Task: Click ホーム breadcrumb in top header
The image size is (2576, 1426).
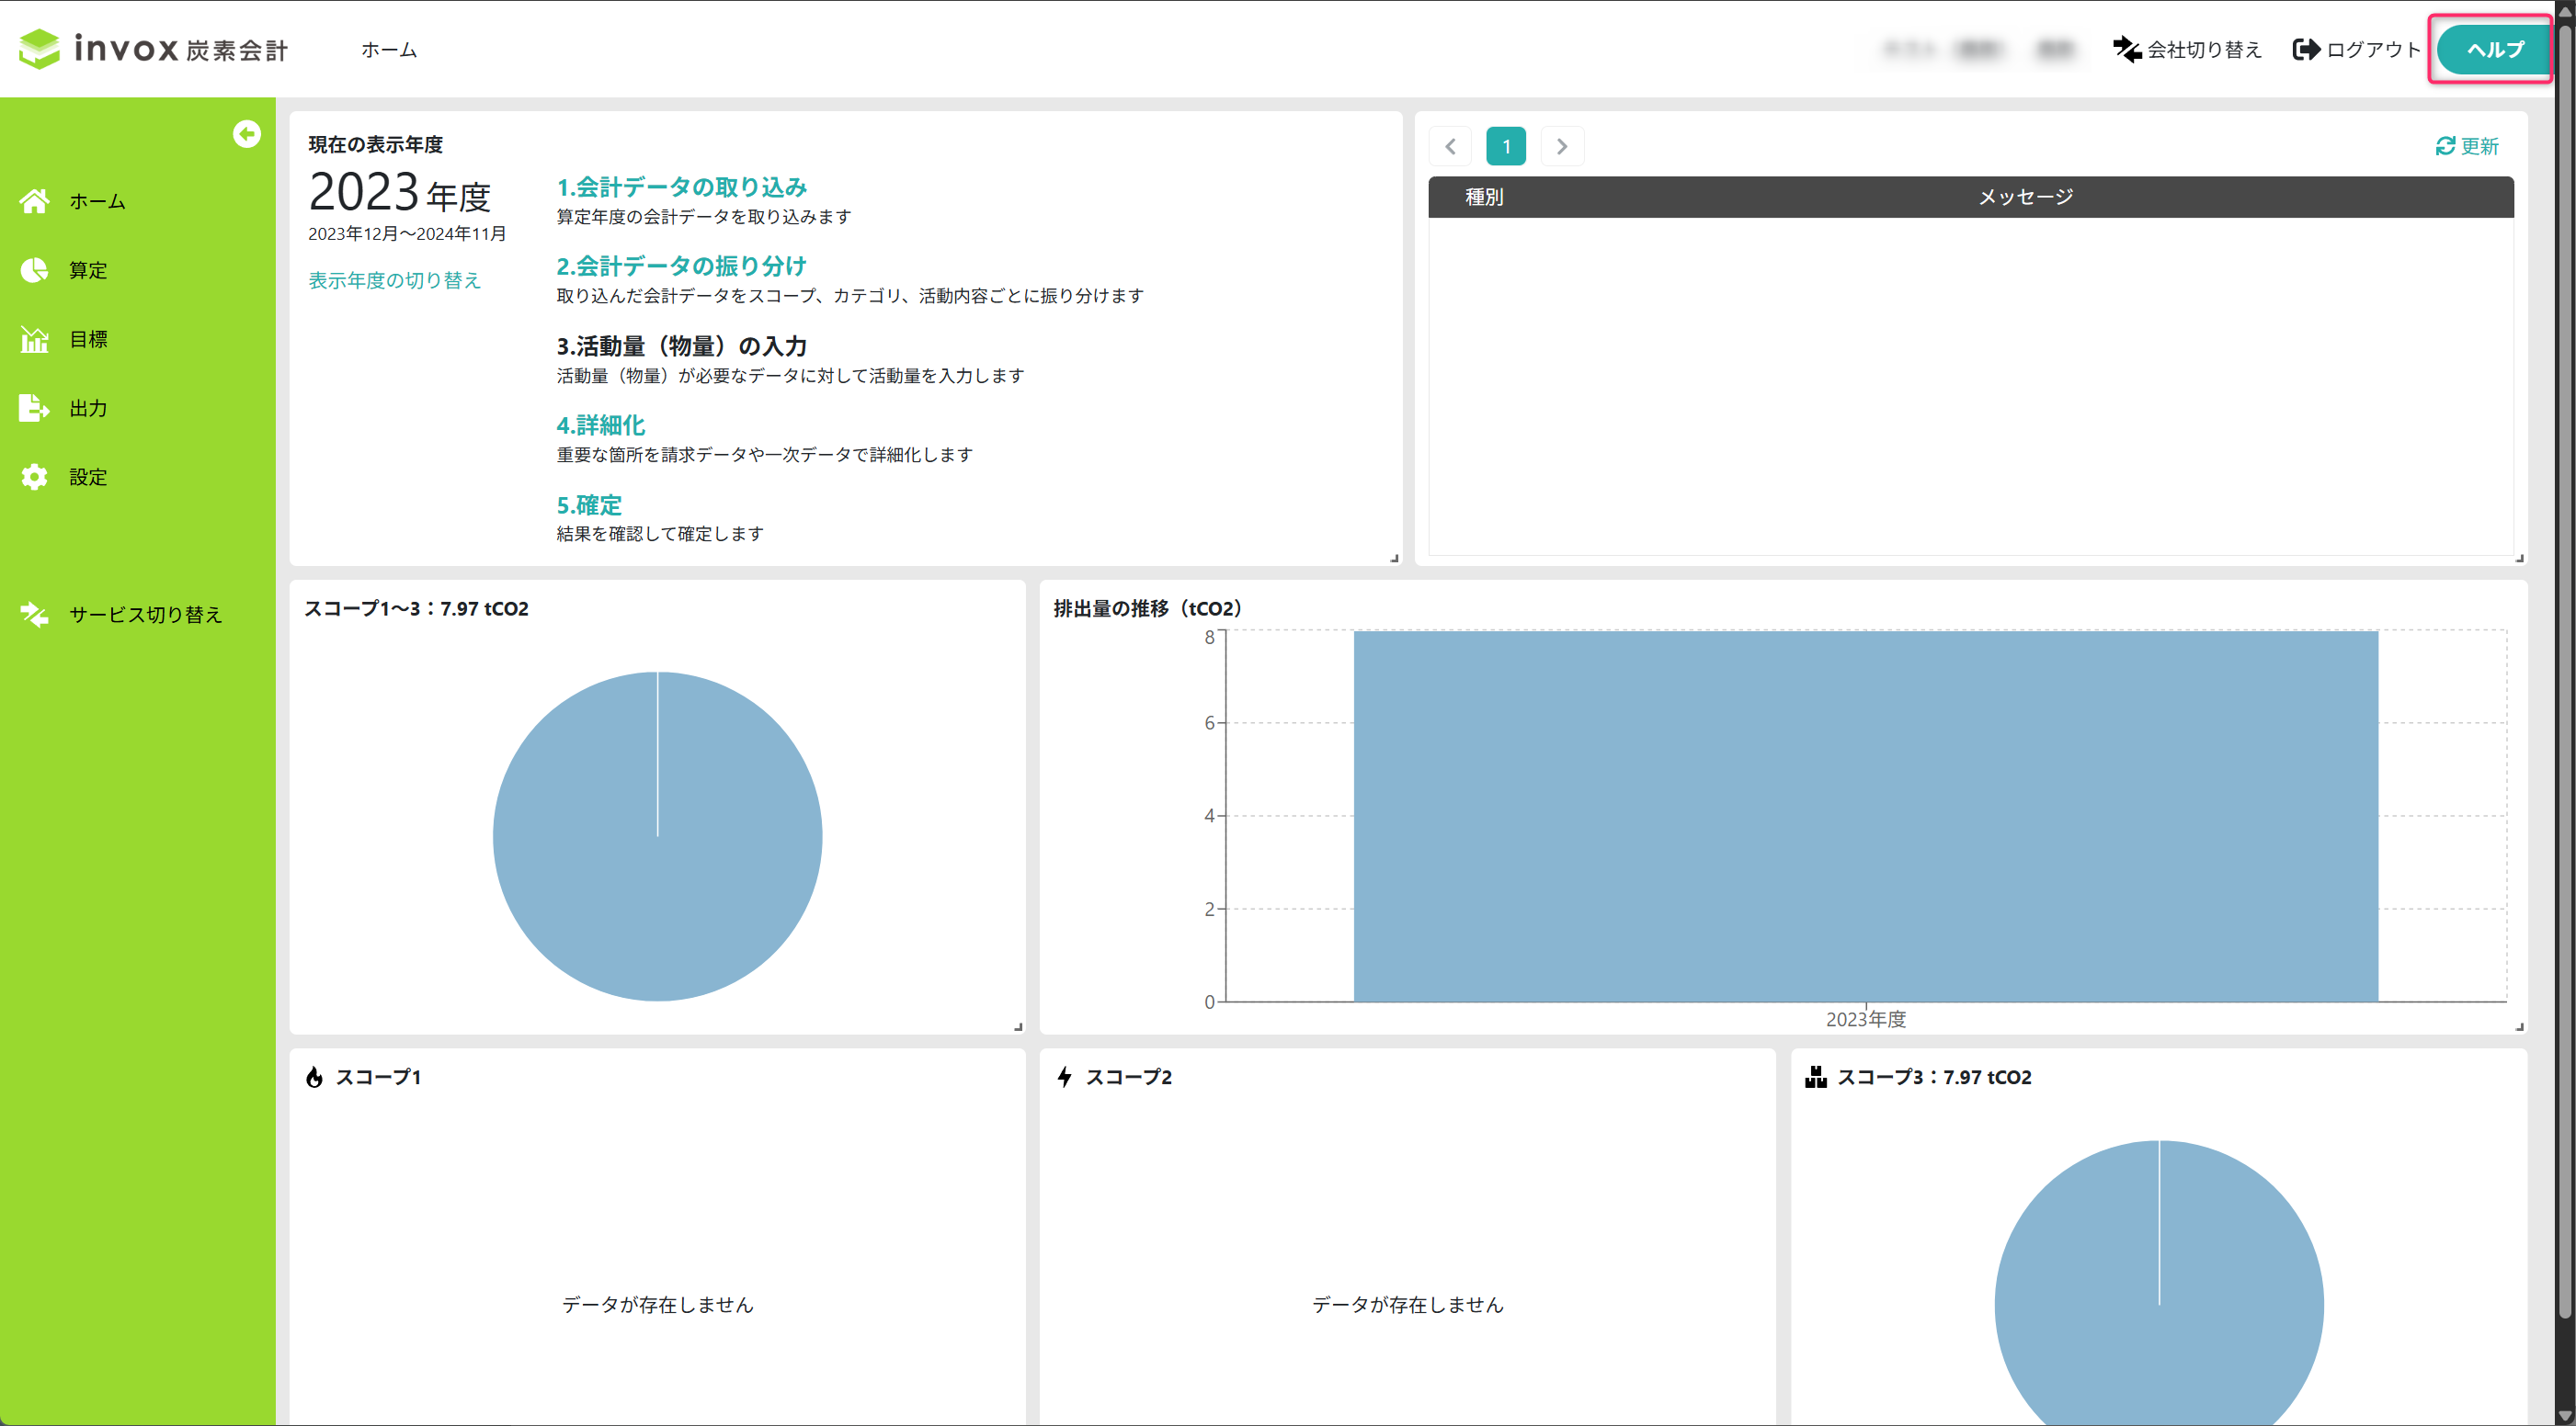Action: (x=388, y=49)
